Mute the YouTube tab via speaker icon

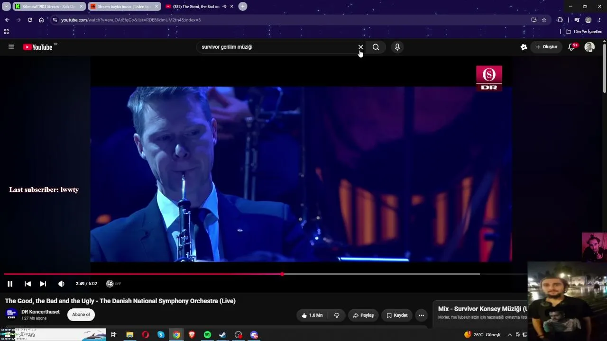224,7
